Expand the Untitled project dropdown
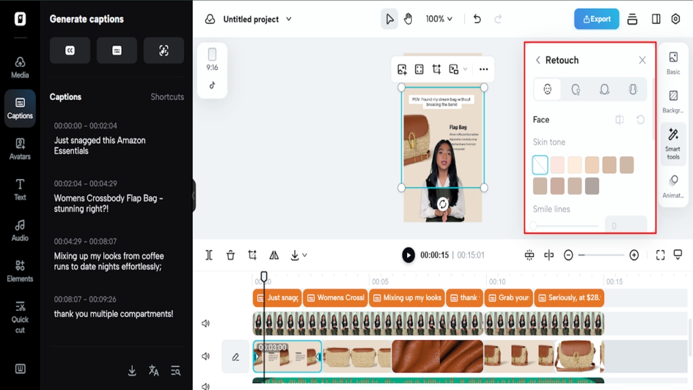Image resolution: width=693 pixels, height=390 pixels. click(289, 19)
